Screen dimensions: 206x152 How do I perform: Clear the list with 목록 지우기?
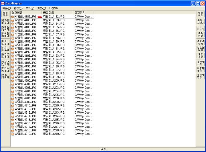[x=201, y=22]
